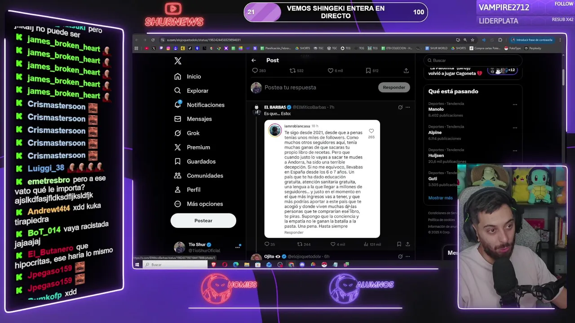
Task: Click Windows taskbar Buscar search box
Action: pos(175,265)
